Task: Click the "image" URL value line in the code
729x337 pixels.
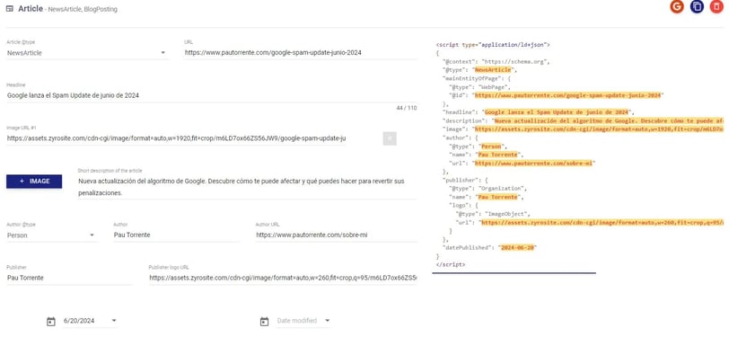Action: point(583,129)
